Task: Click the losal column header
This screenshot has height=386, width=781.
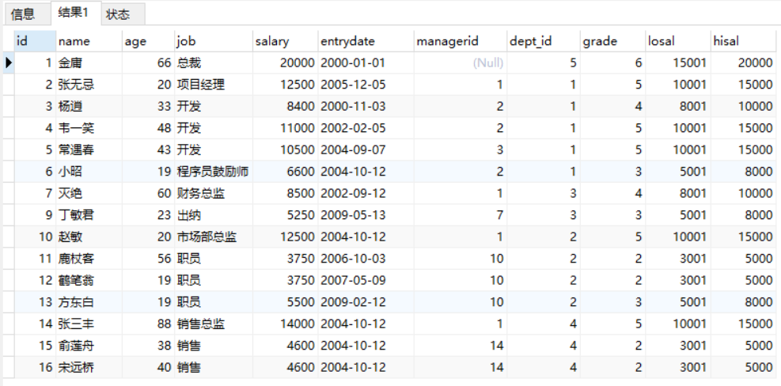Action: tap(678, 41)
